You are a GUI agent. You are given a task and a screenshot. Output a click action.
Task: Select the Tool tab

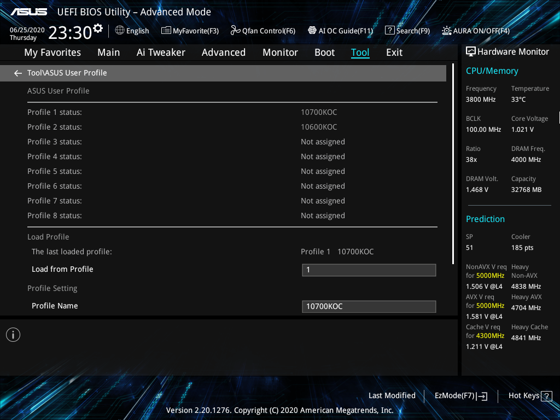[360, 52]
